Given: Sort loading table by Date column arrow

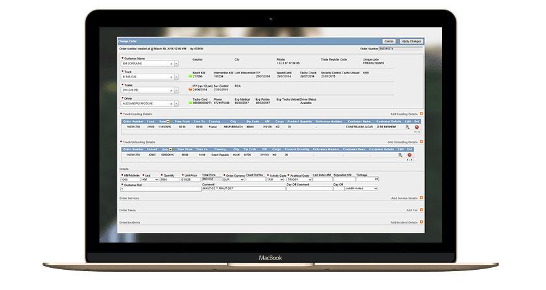Looking at the screenshot, I should click(x=168, y=121).
